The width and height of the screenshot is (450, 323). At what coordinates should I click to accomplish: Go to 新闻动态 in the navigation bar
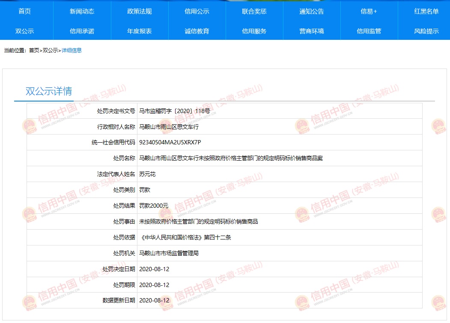pos(82,12)
